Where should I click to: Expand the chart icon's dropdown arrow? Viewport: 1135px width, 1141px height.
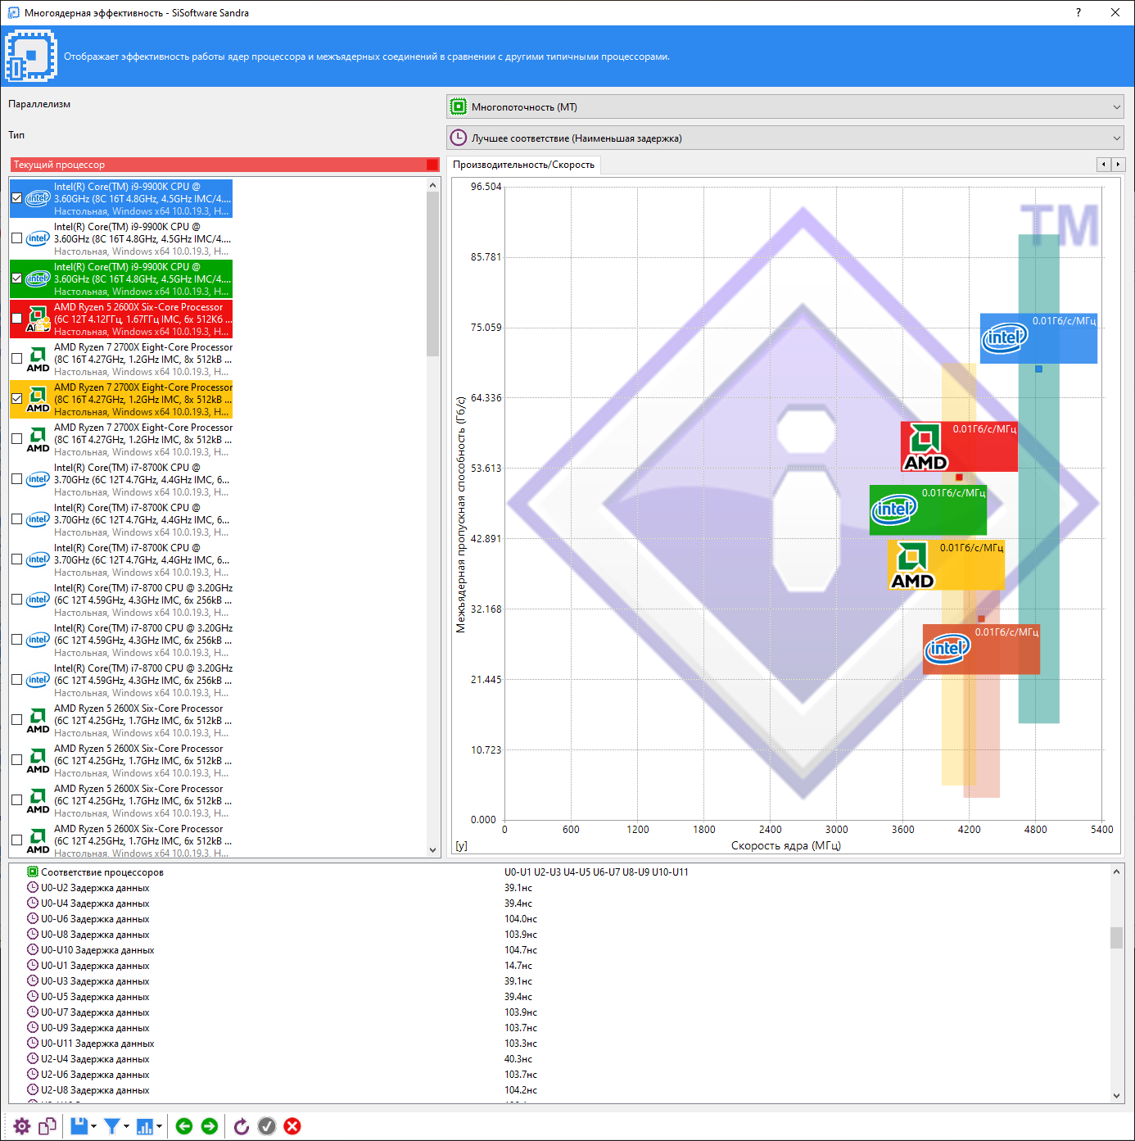coord(159,1126)
